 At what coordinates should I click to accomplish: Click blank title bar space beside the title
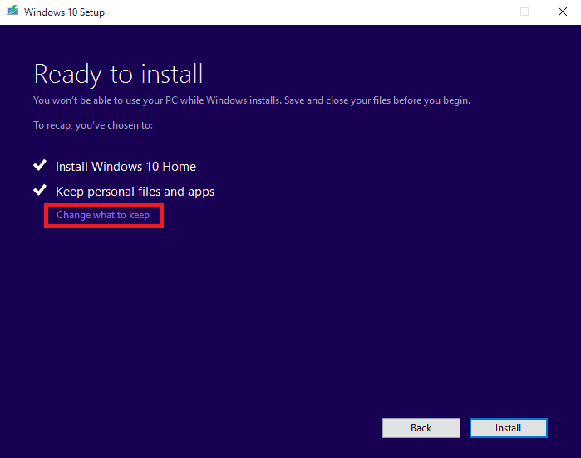click(x=289, y=12)
